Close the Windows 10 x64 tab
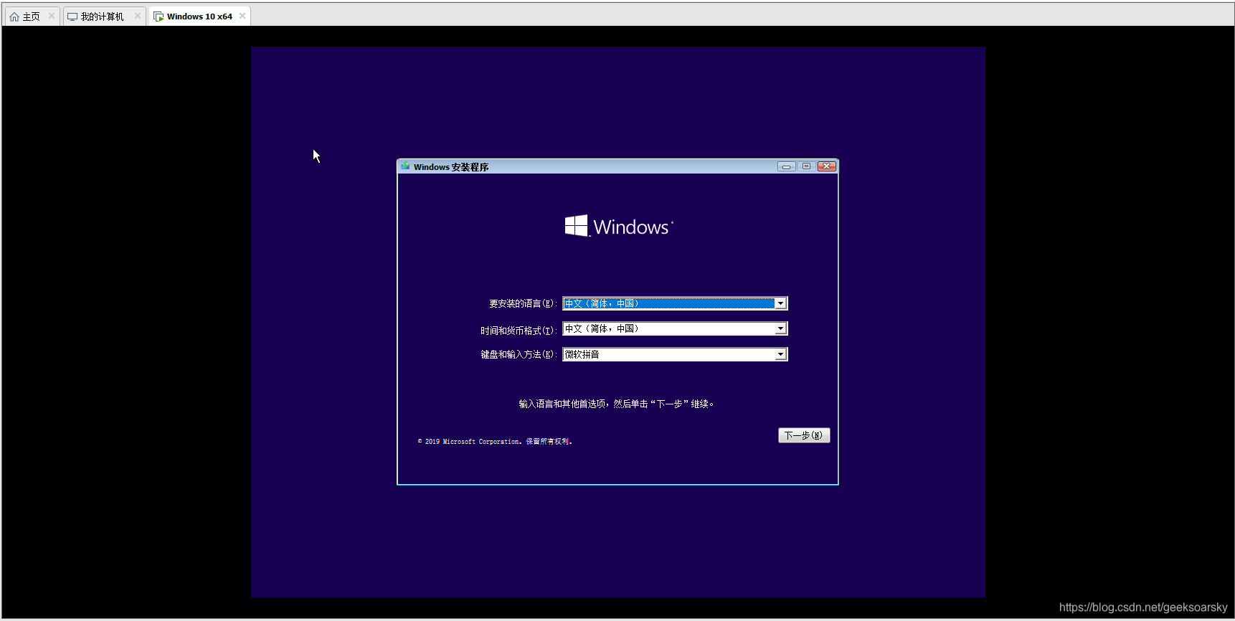 point(242,16)
